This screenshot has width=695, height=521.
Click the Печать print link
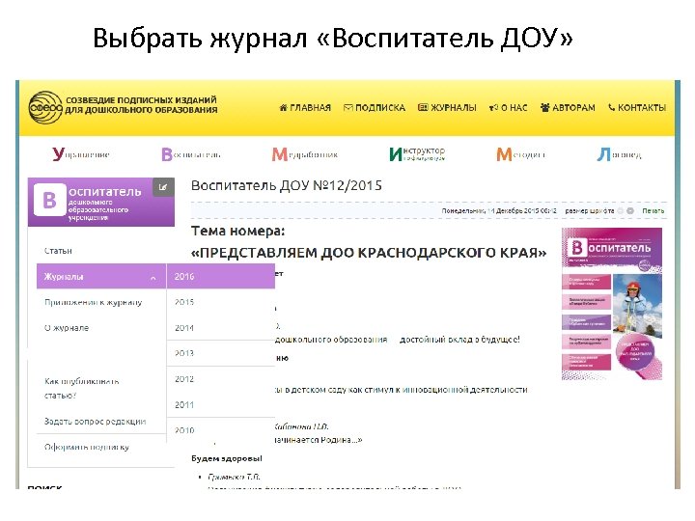coord(653,211)
